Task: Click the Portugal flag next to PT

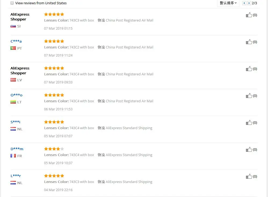Action: click(13, 48)
